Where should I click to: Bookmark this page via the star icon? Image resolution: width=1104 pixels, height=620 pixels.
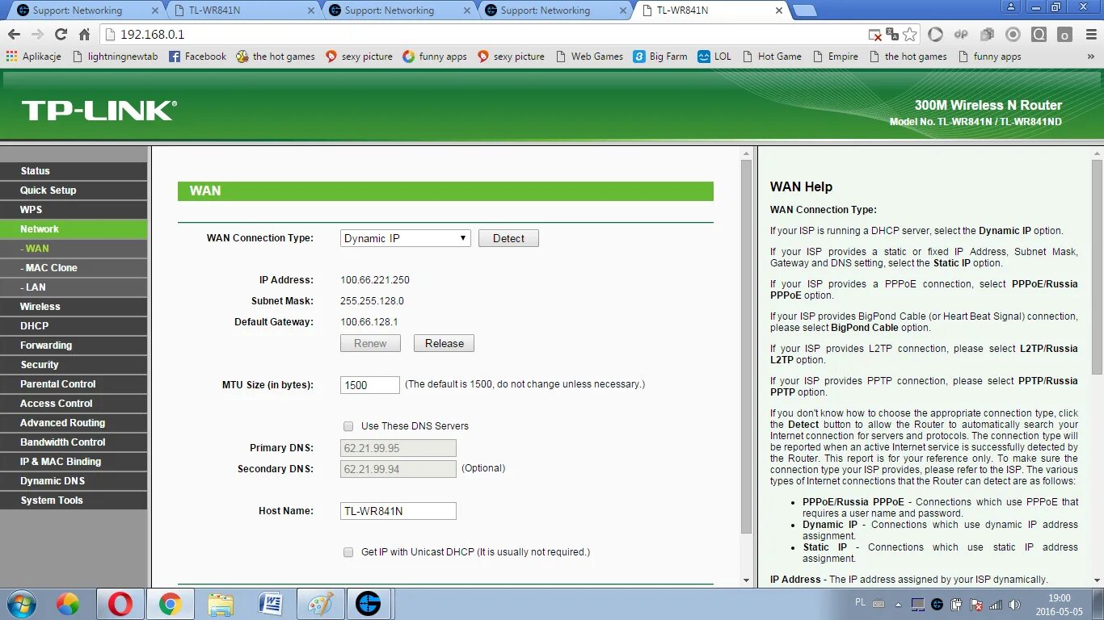pyautogui.click(x=908, y=34)
